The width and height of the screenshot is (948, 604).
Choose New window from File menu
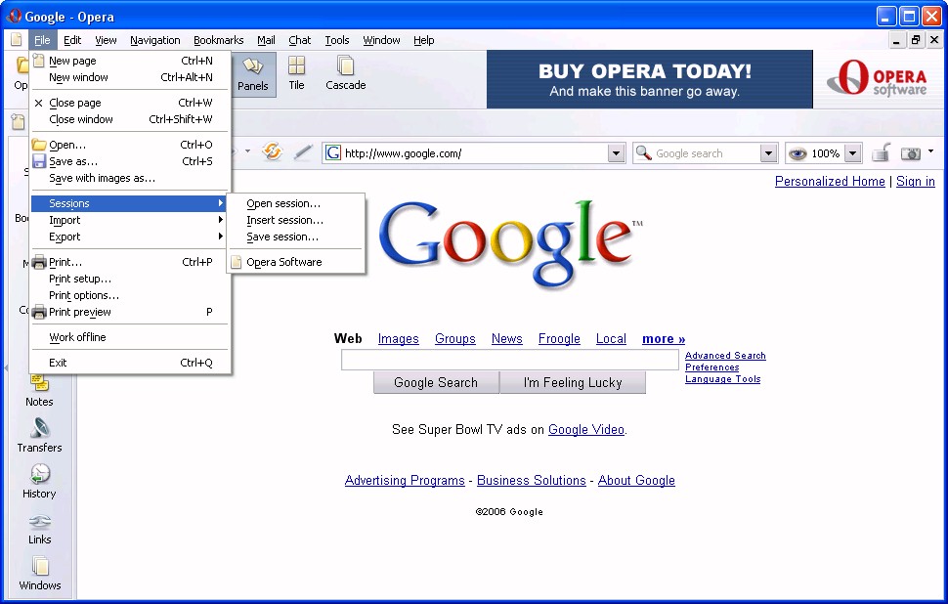[130, 77]
